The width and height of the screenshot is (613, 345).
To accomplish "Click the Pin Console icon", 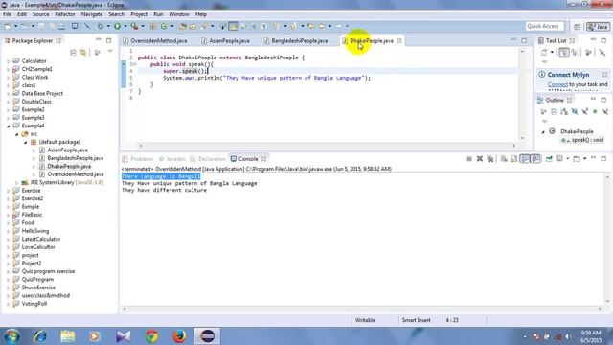I will (549, 159).
